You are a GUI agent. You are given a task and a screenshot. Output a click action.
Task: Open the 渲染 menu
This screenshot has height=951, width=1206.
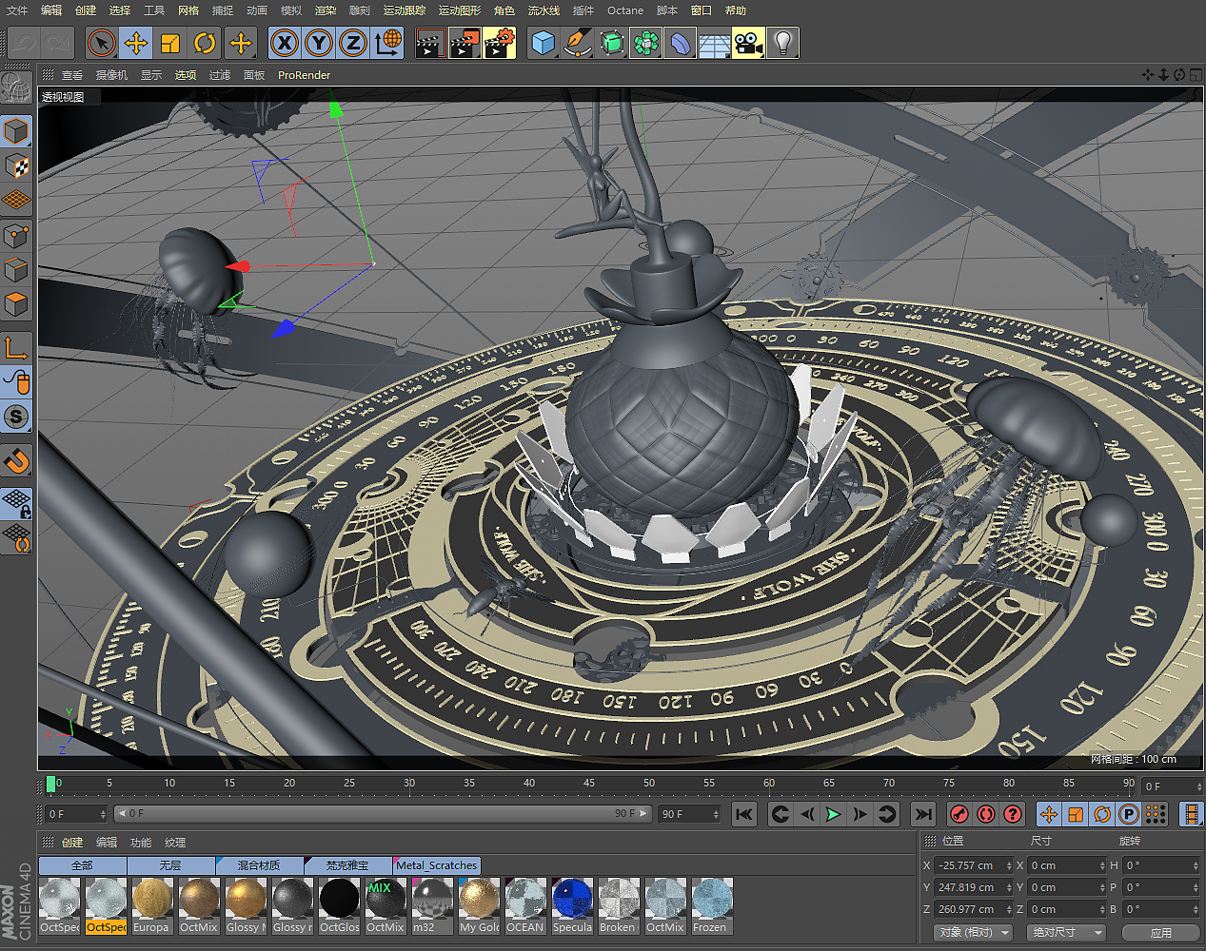coord(326,10)
